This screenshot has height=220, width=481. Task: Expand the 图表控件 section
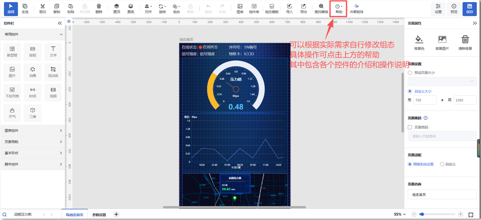point(33,131)
